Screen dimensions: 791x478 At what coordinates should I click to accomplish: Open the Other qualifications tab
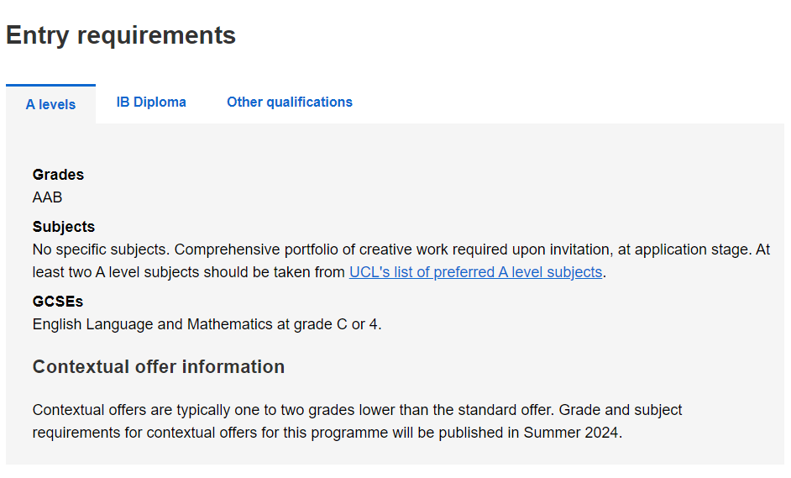(x=290, y=102)
